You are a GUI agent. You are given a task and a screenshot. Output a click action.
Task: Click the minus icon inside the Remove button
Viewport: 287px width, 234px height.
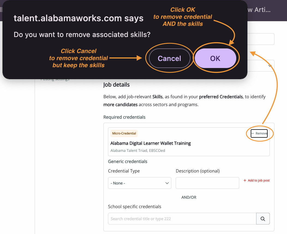tap(253, 133)
